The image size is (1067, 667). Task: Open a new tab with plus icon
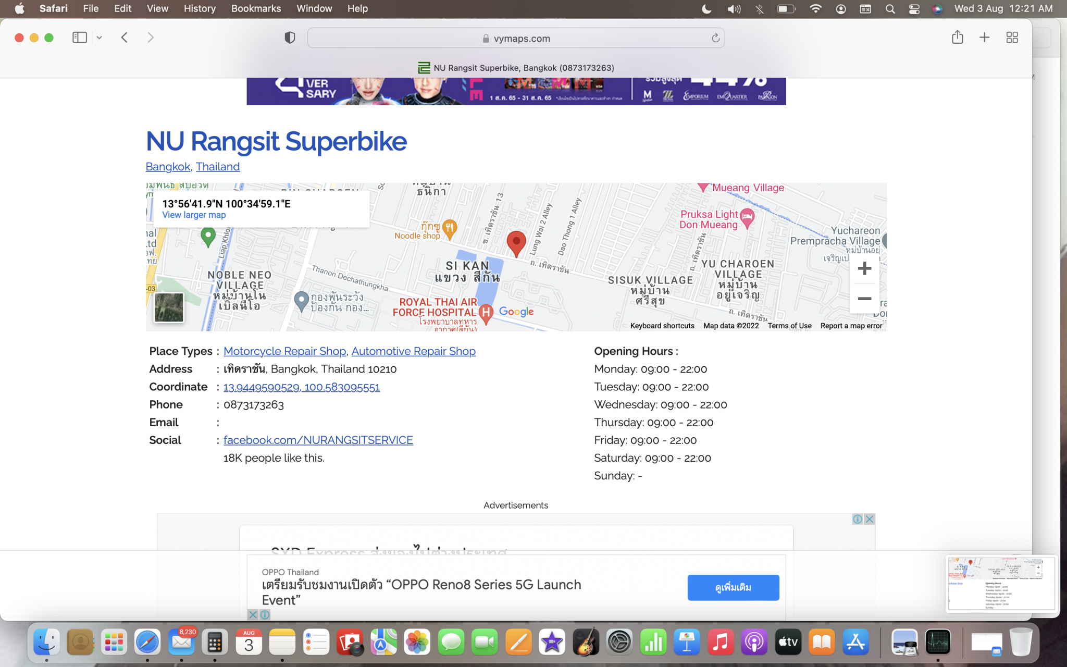pos(984,38)
